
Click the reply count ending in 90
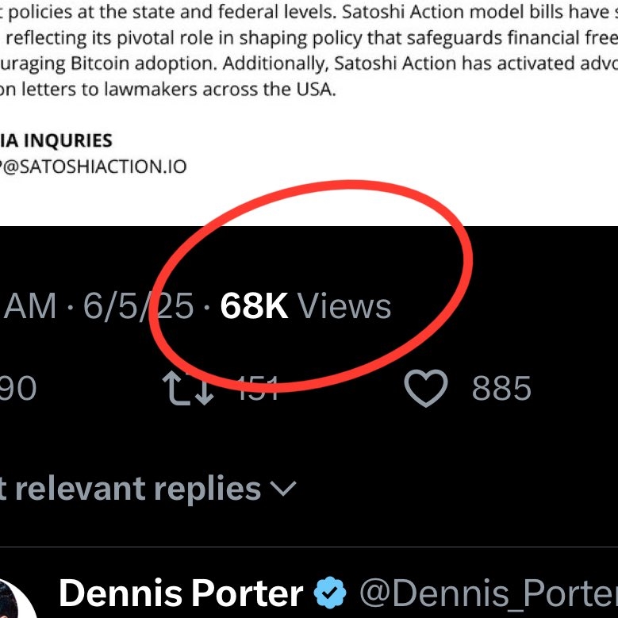[17, 389]
